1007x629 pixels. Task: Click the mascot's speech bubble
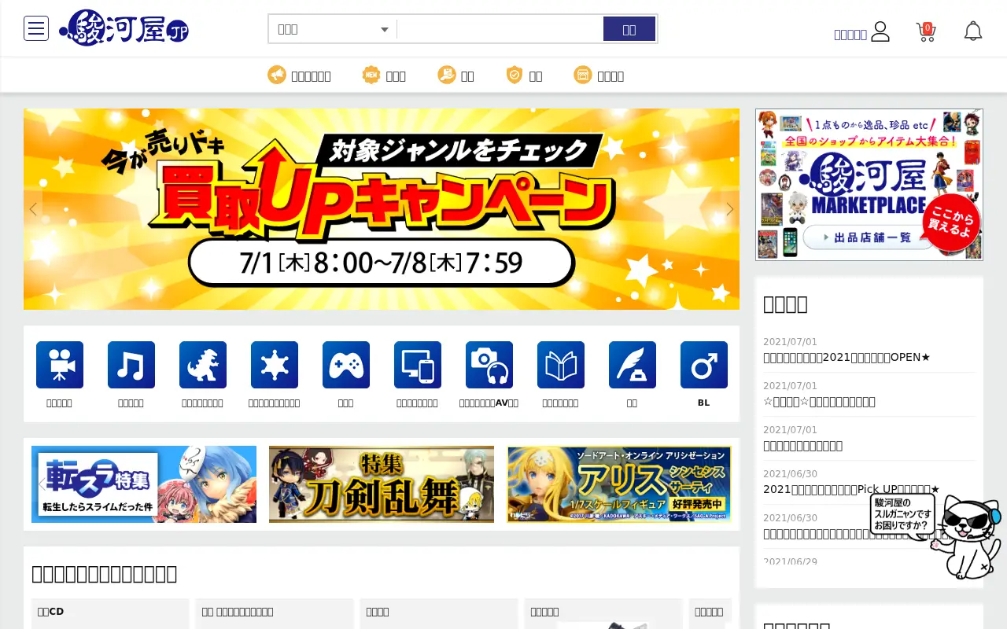[902, 514]
